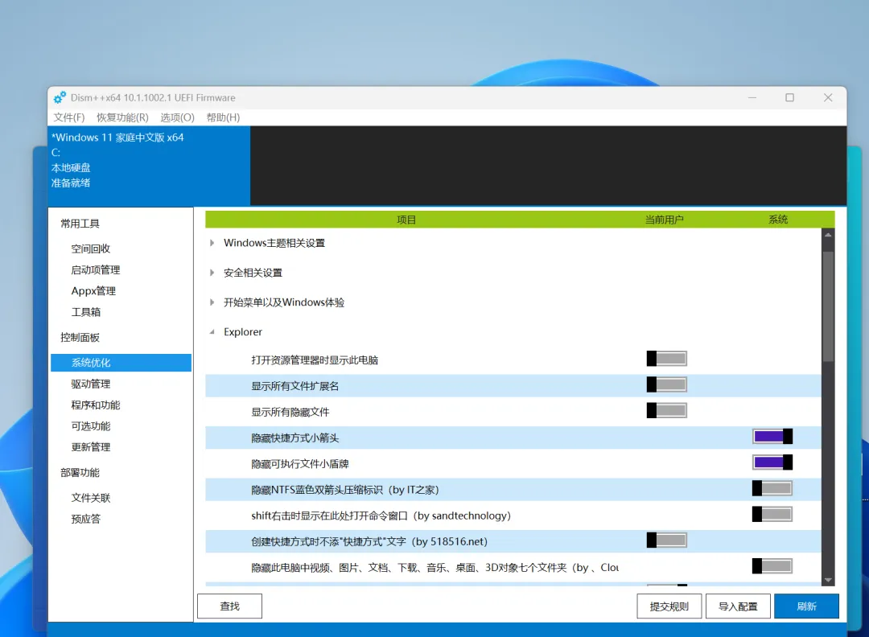
Task: Open the 恢复功能(R) menu
Action: coord(122,117)
